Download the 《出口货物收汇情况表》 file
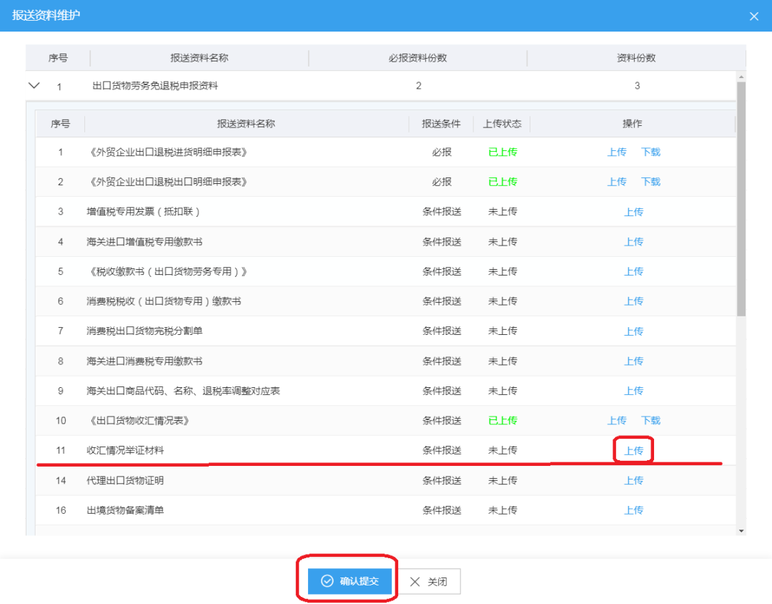 [650, 420]
